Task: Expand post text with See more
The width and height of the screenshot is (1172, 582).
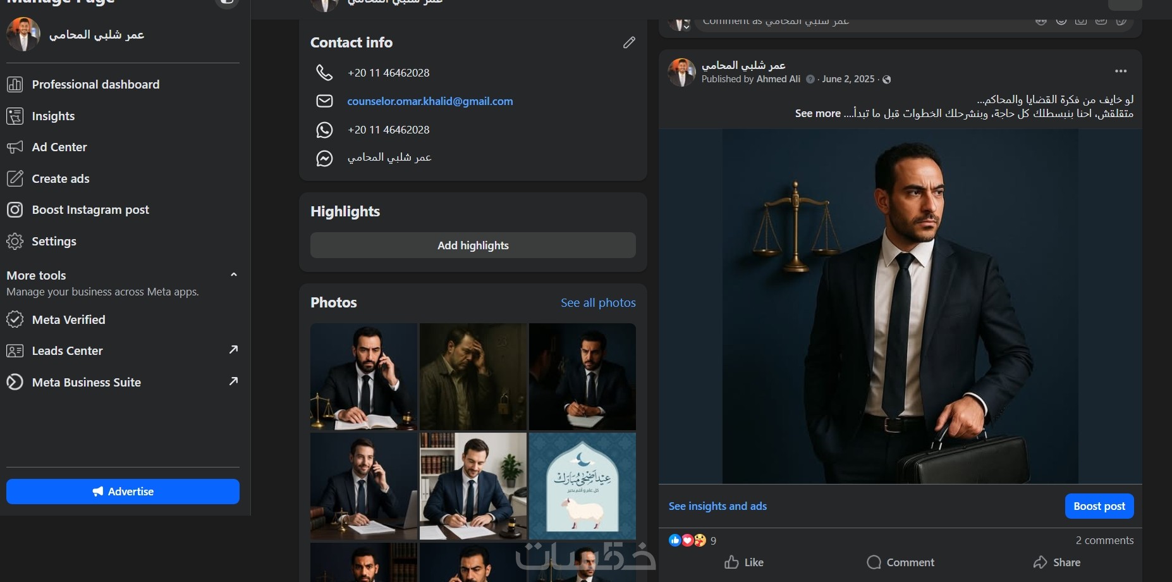Action: [x=818, y=113]
